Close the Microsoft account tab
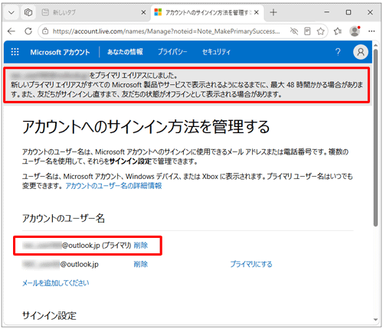 pyautogui.click(x=257, y=12)
